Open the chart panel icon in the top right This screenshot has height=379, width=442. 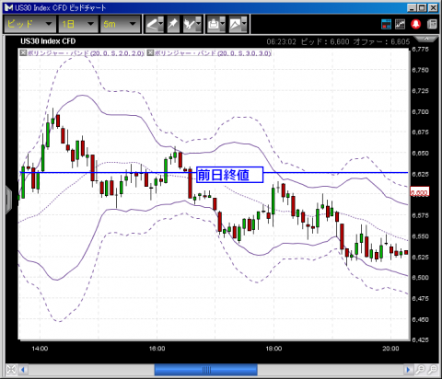pyautogui.click(x=400, y=24)
